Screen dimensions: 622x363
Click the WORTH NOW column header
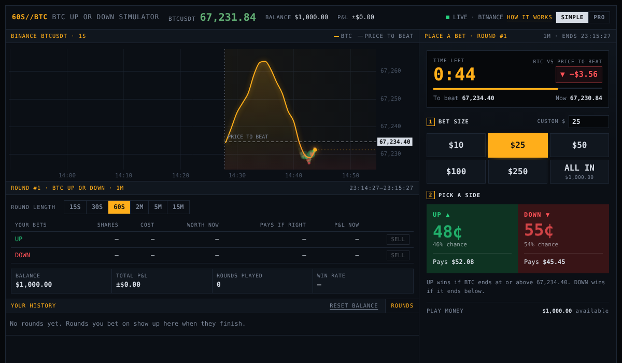(x=203, y=225)
